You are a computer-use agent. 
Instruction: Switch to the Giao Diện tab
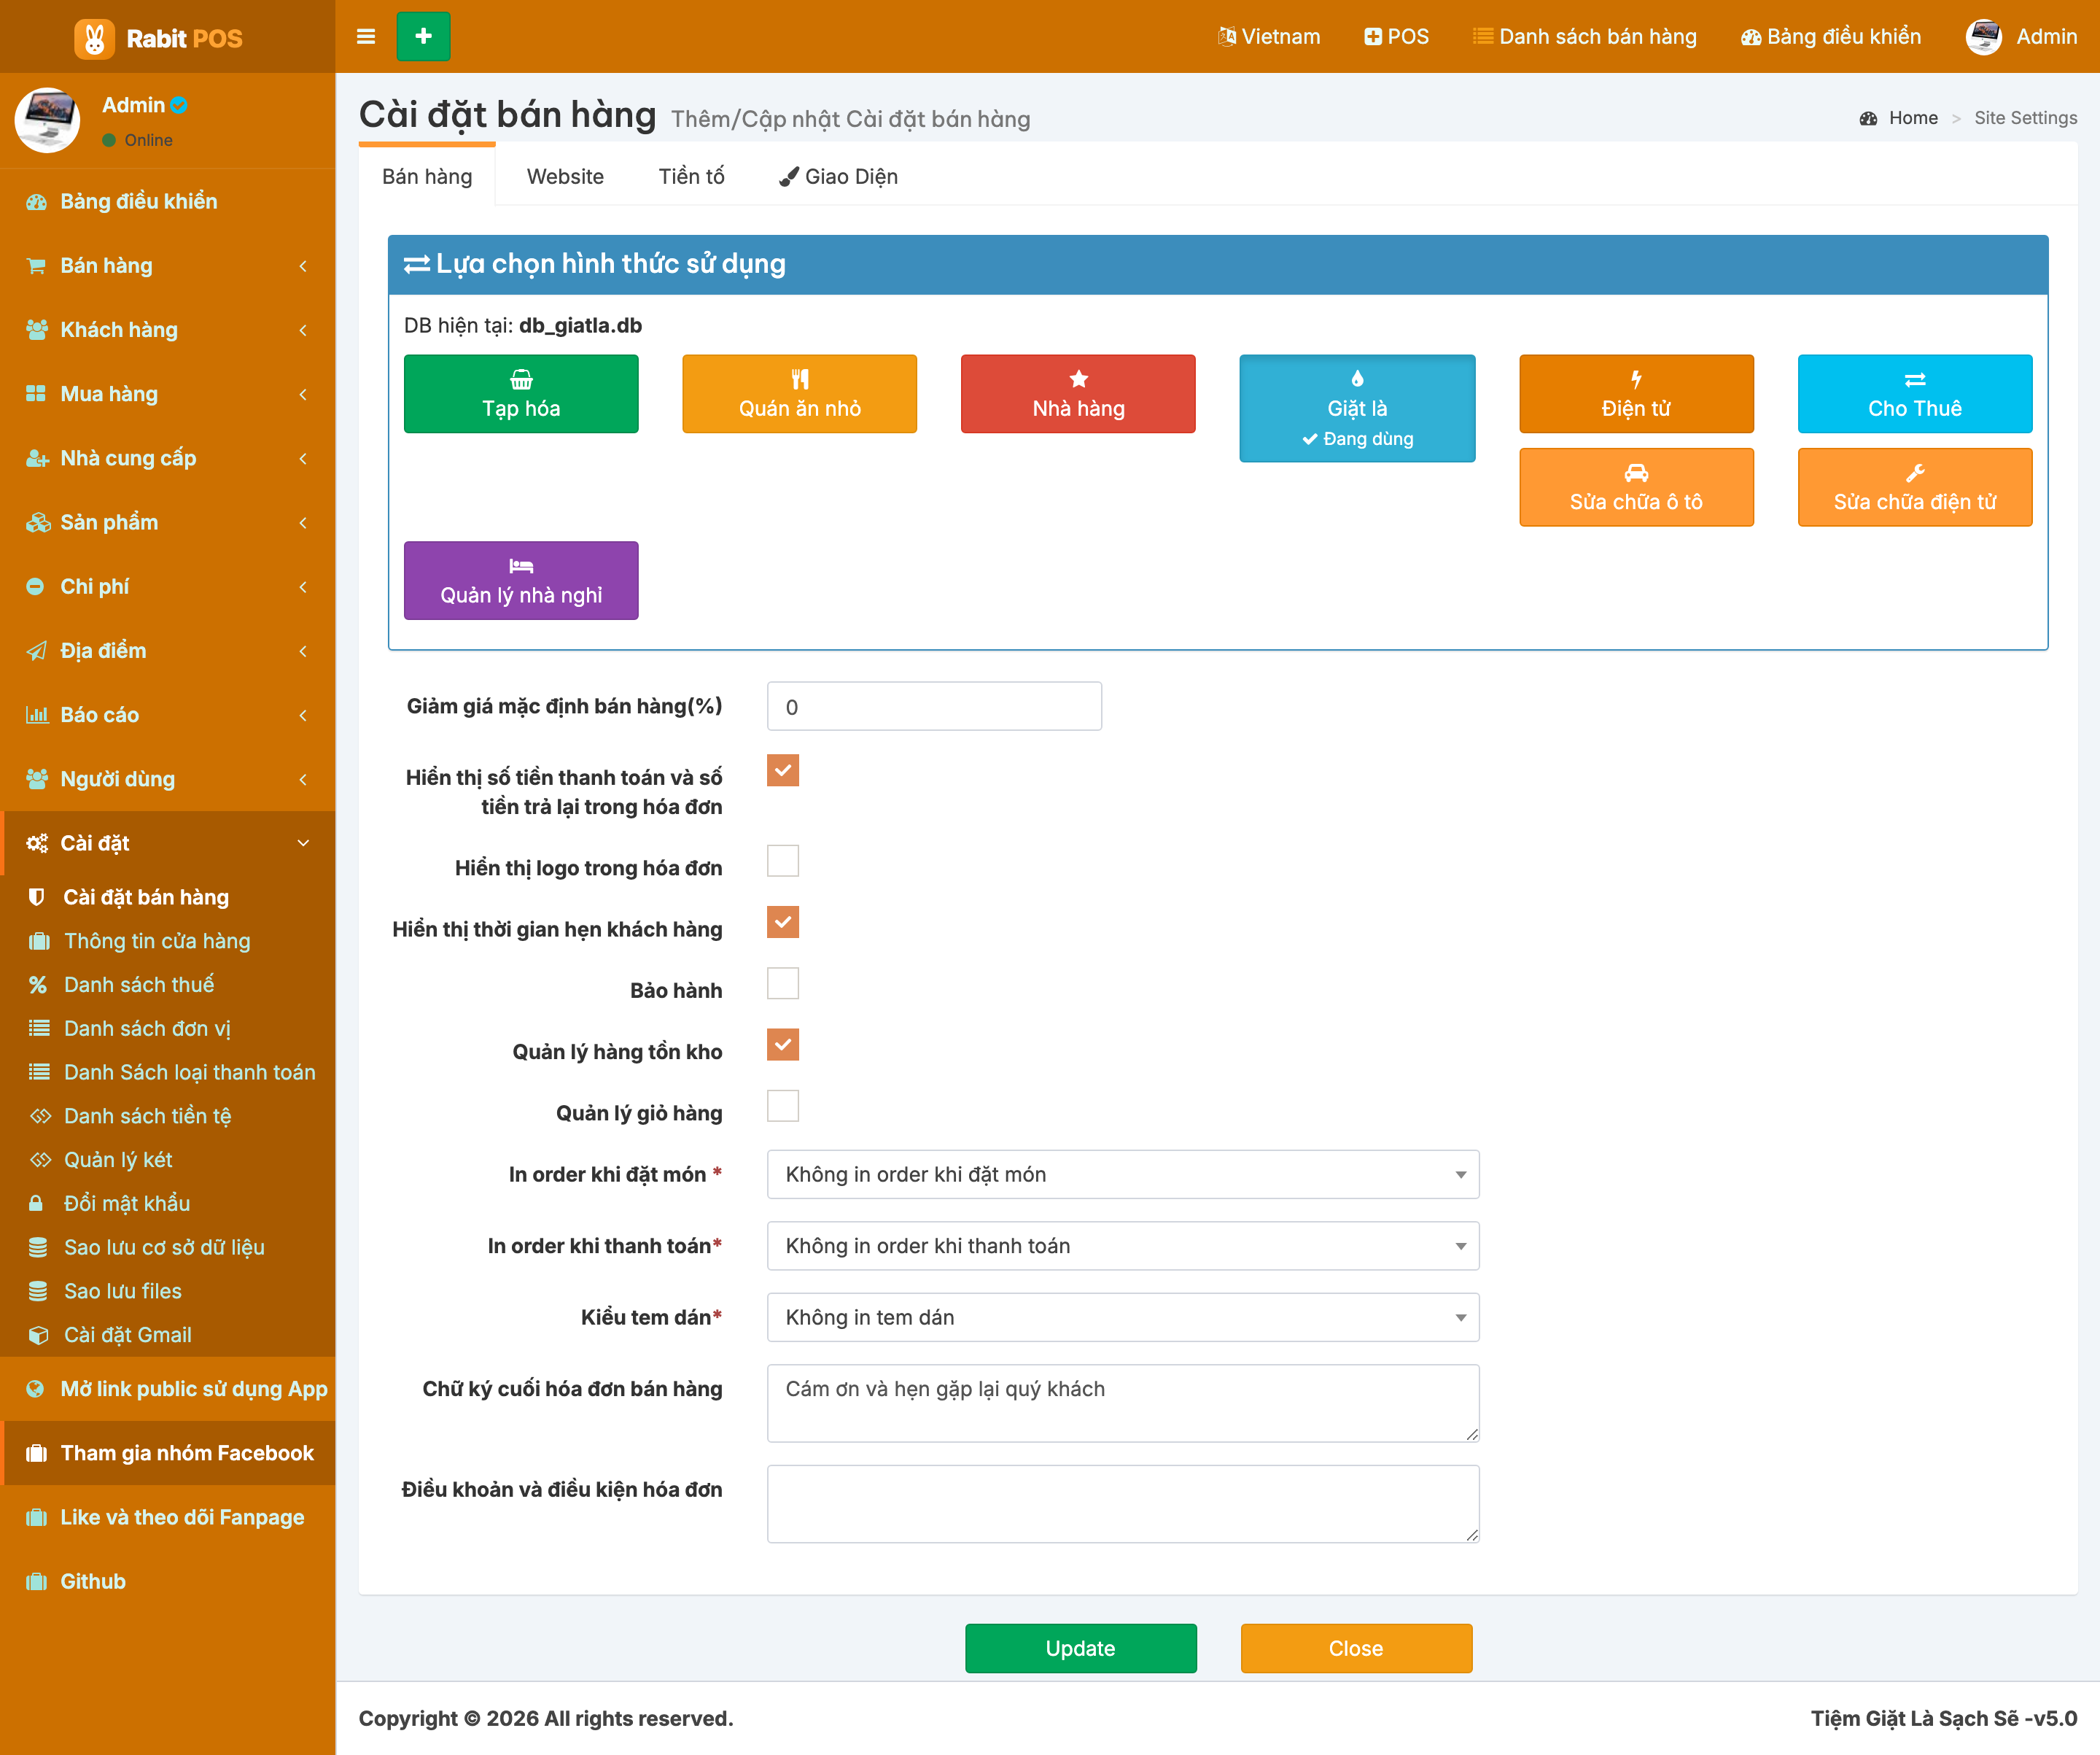(838, 177)
